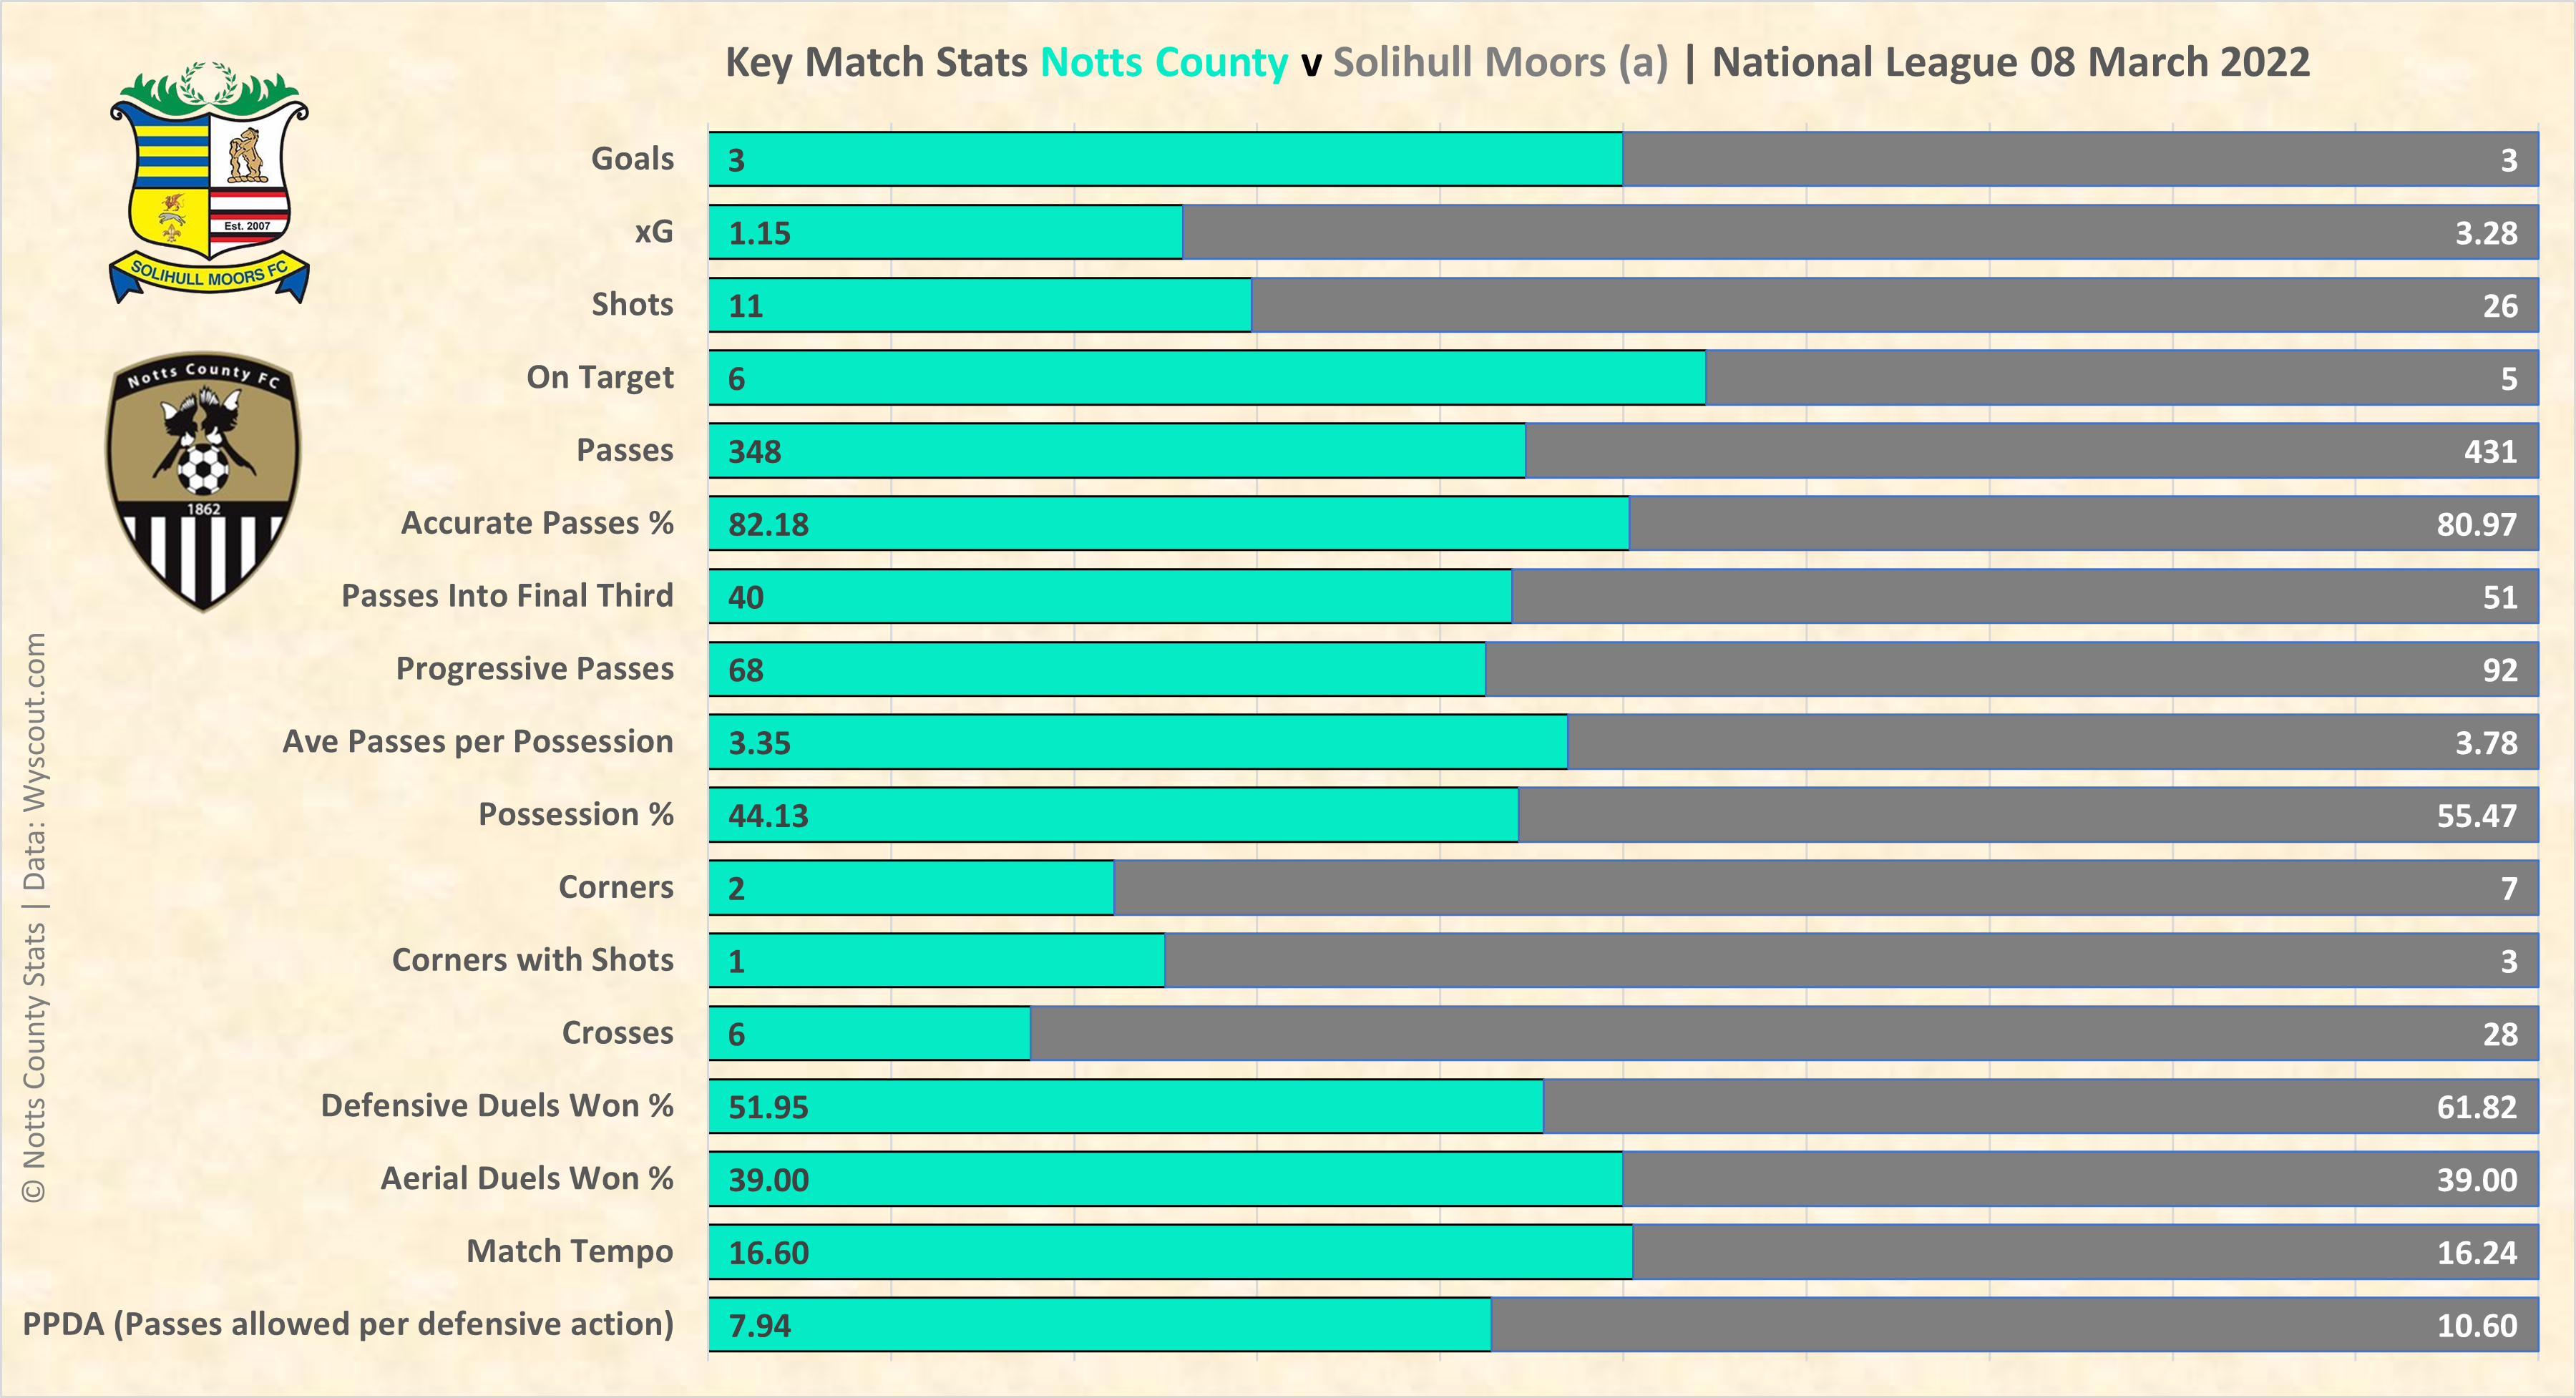Image resolution: width=2576 pixels, height=1398 pixels.
Task: Click the teal Goals bar for Notts County
Action: click(x=1165, y=160)
